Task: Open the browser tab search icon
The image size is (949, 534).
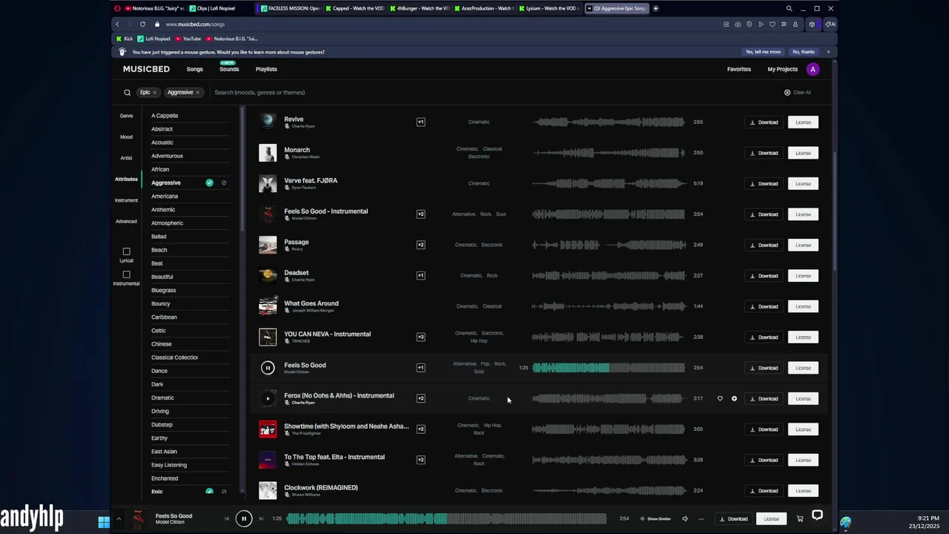Action: pyautogui.click(x=789, y=8)
